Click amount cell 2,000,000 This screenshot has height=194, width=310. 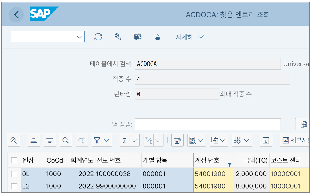click(x=251, y=174)
